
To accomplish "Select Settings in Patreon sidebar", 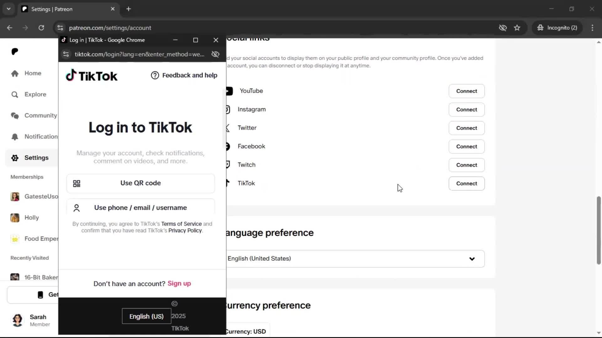I will coord(31,158).
